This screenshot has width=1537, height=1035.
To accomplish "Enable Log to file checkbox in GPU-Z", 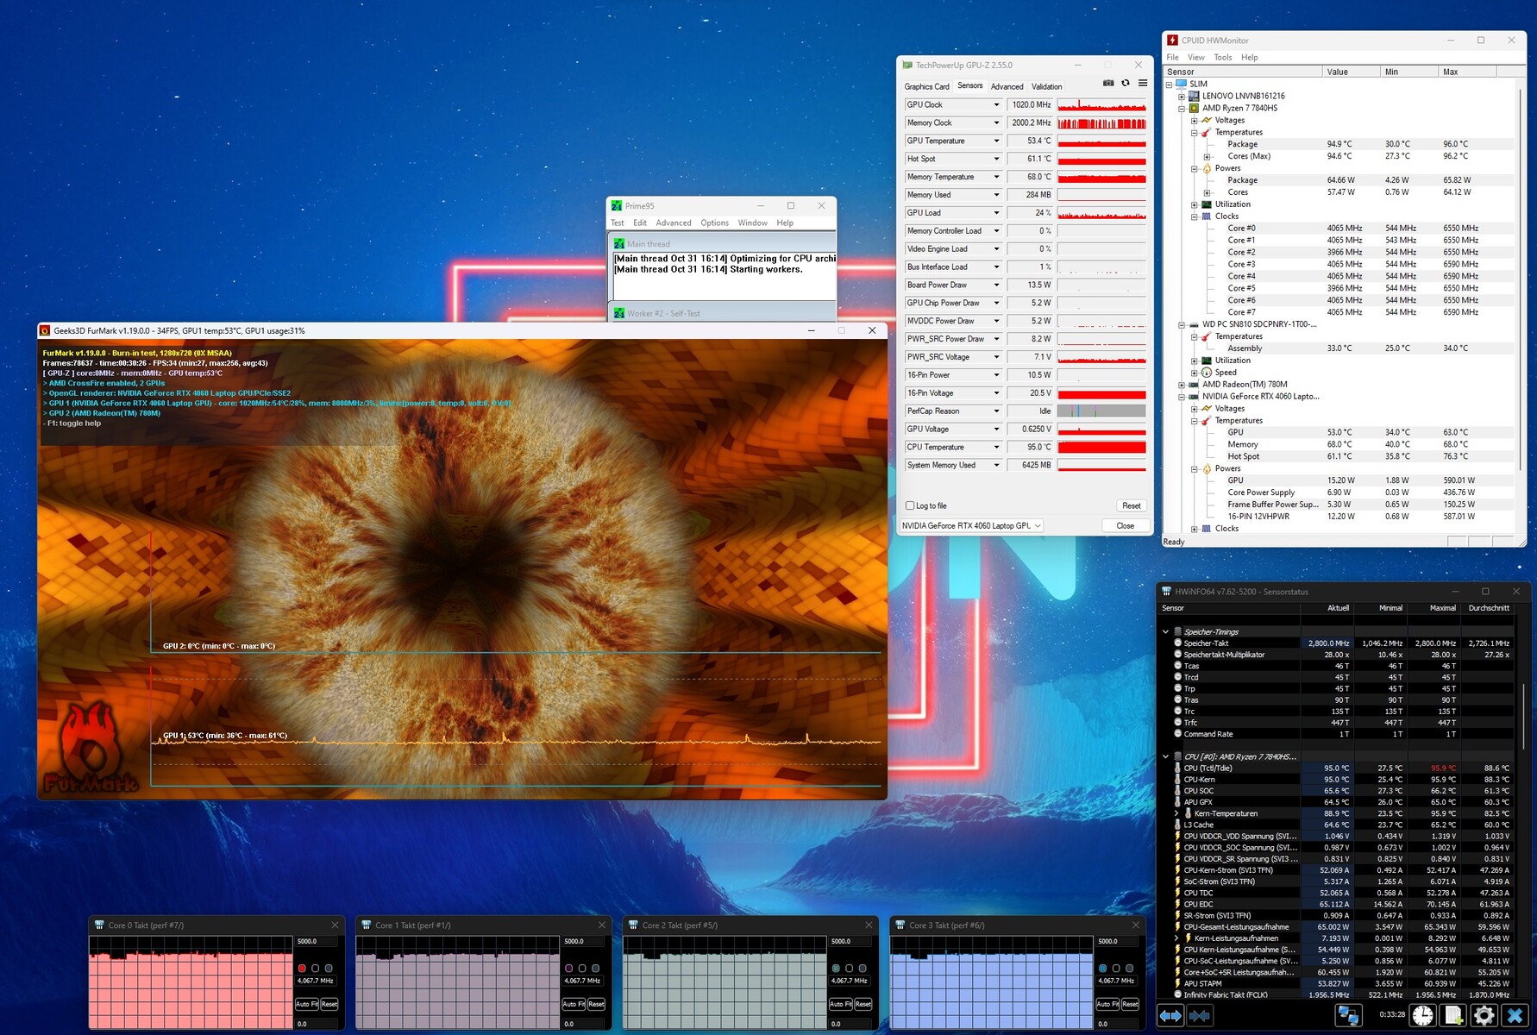I will pos(909,505).
